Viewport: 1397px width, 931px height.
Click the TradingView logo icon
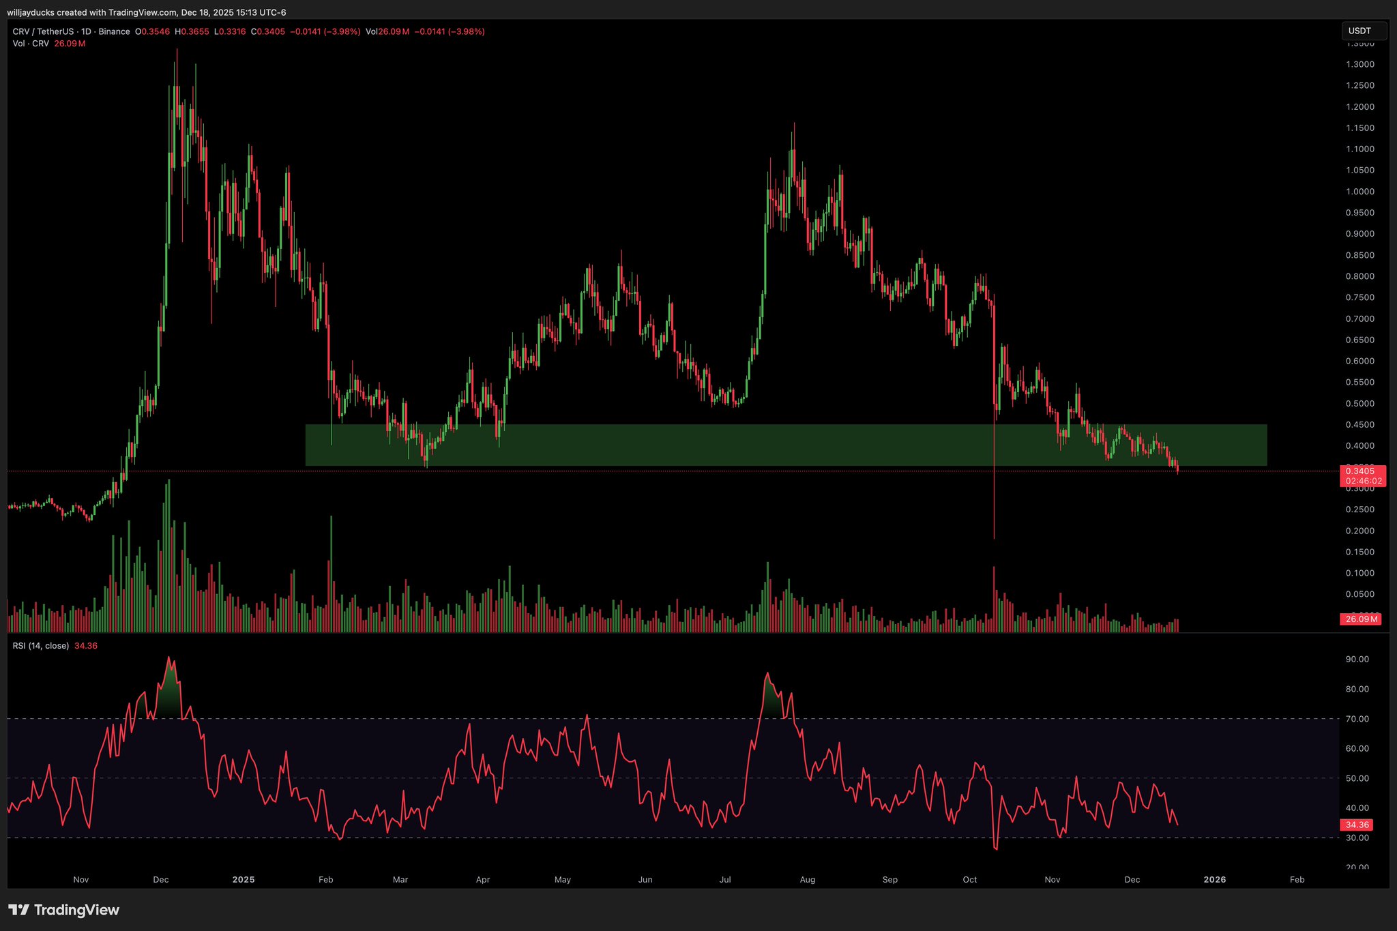[18, 910]
